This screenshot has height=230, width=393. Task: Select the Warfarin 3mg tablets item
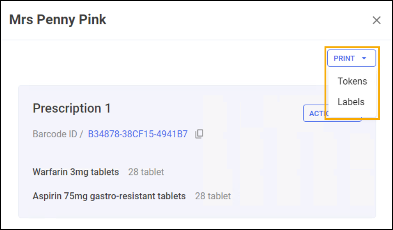(76, 172)
